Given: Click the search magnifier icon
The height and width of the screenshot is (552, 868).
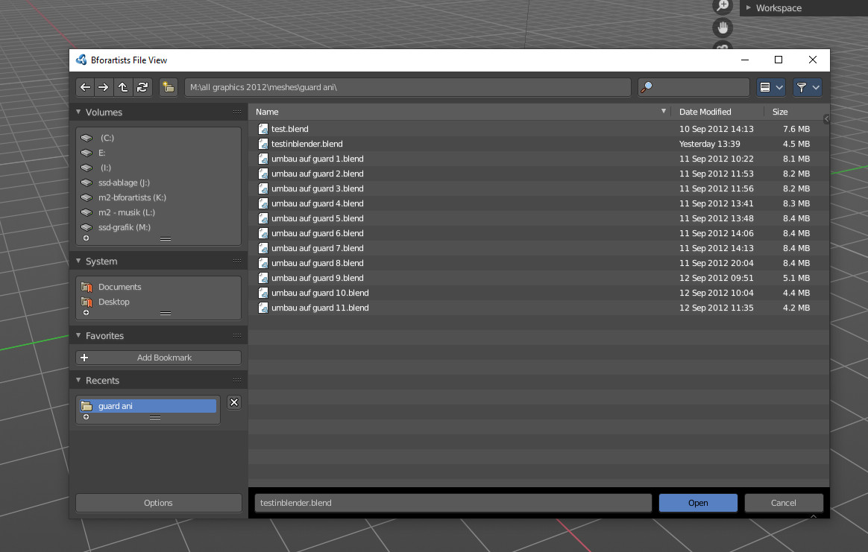Looking at the screenshot, I should pyautogui.click(x=646, y=87).
